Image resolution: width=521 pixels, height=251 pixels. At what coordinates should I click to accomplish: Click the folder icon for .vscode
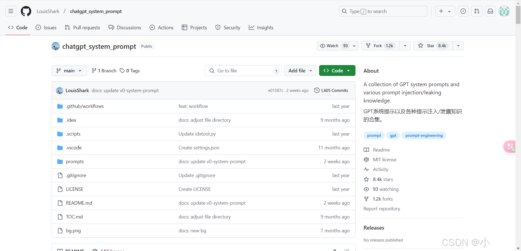coord(60,148)
